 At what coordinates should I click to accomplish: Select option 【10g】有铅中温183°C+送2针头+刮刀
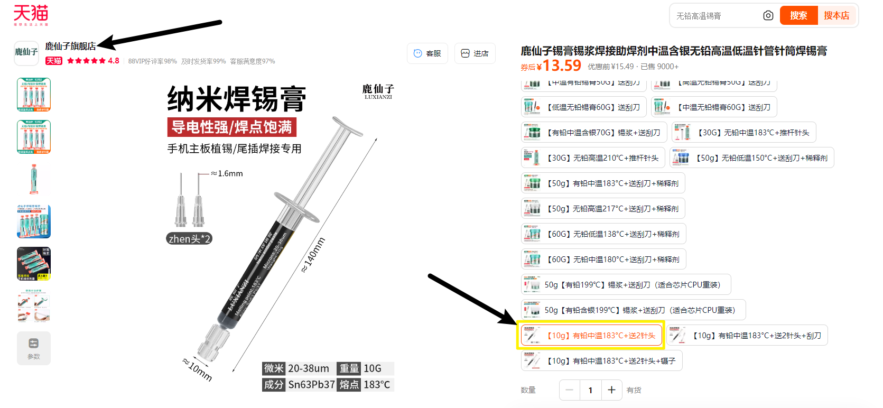[x=747, y=336]
